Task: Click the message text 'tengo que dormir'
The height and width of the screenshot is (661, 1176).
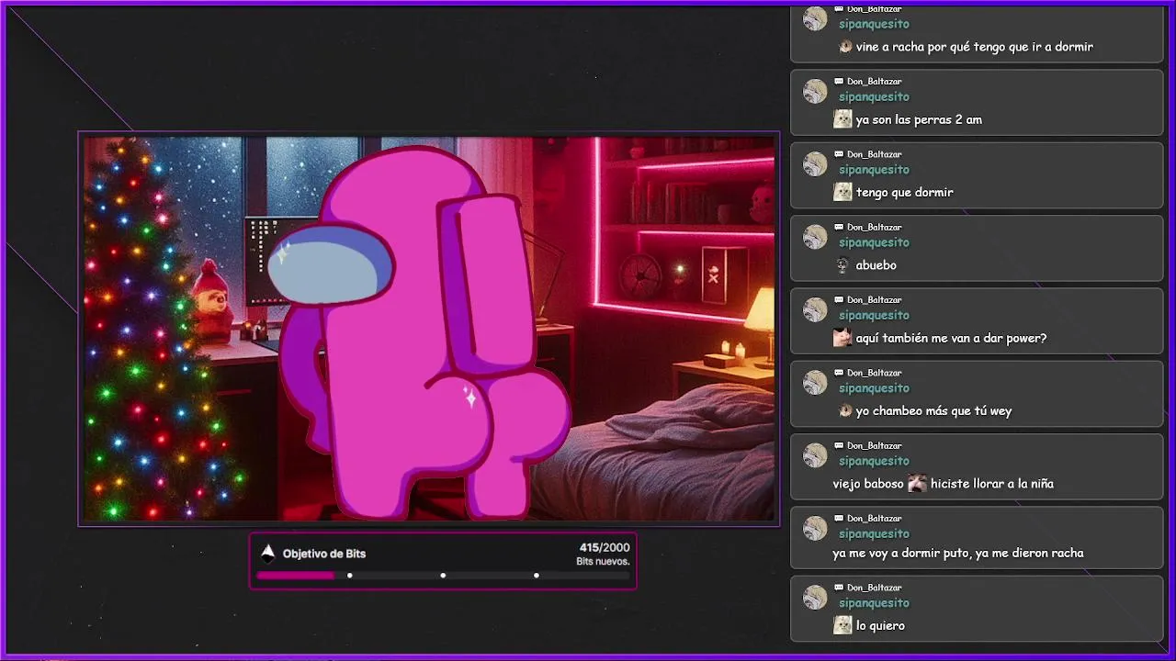Action: [904, 193]
